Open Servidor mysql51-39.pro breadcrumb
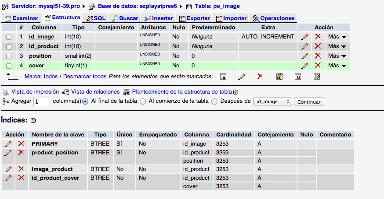 point(46,6)
